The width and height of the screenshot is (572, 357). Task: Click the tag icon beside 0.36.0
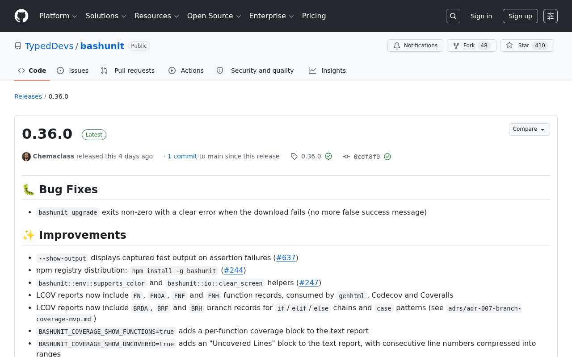click(x=294, y=156)
